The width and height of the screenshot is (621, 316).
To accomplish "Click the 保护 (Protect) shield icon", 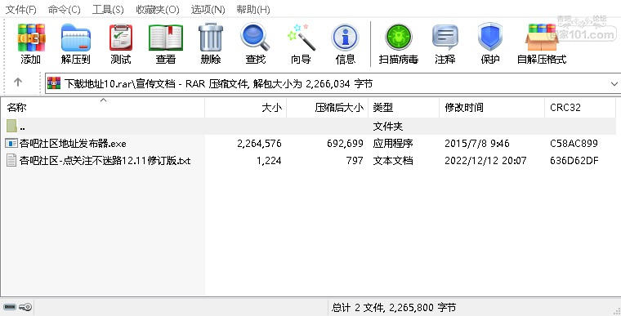I will click(490, 38).
